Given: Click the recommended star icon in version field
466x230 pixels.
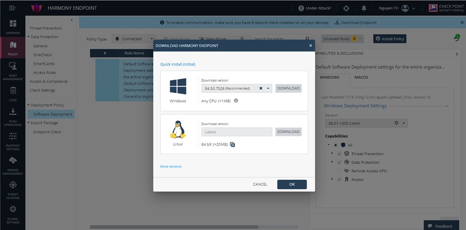Looking at the screenshot, I should [261, 88].
